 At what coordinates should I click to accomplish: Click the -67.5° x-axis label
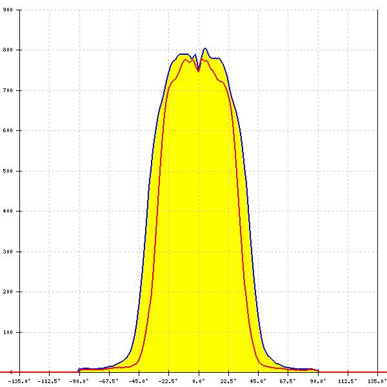point(109,381)
